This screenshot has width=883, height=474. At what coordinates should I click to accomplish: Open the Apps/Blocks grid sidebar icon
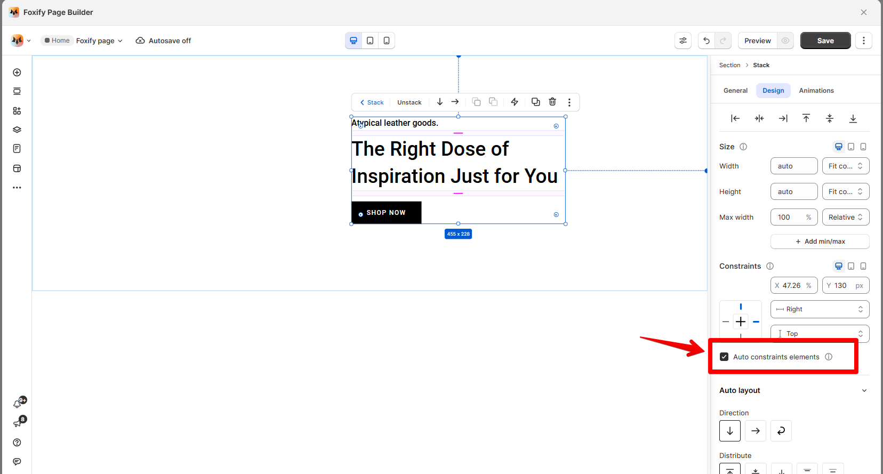tap(17, 111)
